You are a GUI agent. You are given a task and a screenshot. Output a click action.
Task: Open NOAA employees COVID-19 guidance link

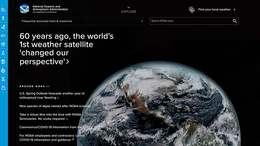[52, 137]
